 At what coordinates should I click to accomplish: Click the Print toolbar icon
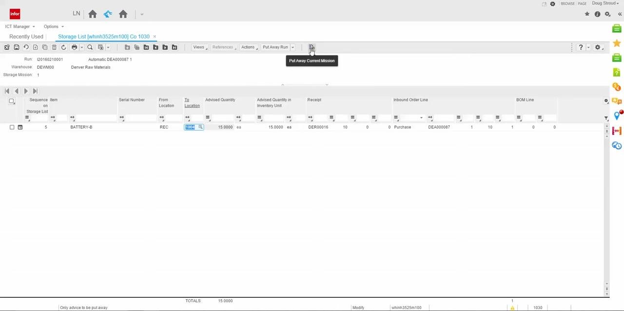pyautogui.click(x=74, y=47)
